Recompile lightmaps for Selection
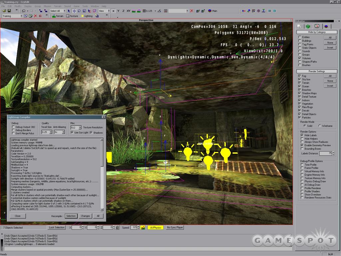 71,216
